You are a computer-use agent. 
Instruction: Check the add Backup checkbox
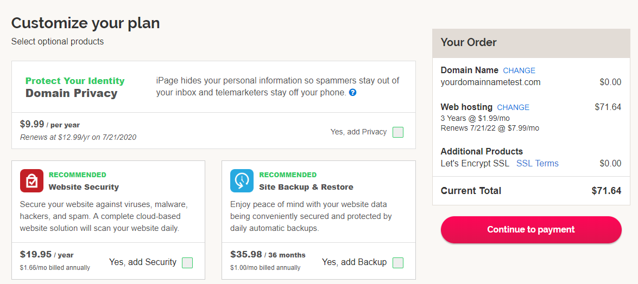click(x=398, y=263)
